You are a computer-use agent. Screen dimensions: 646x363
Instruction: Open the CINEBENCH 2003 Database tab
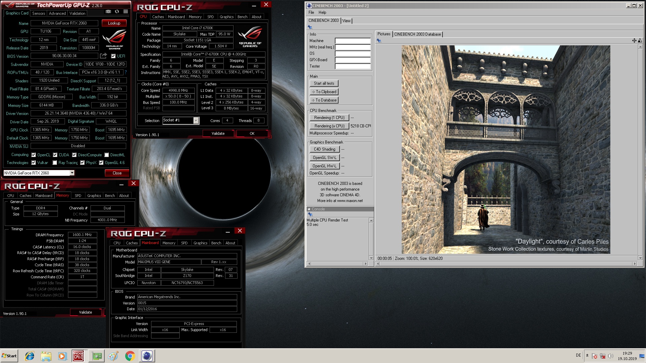click(x=418, y=34)
